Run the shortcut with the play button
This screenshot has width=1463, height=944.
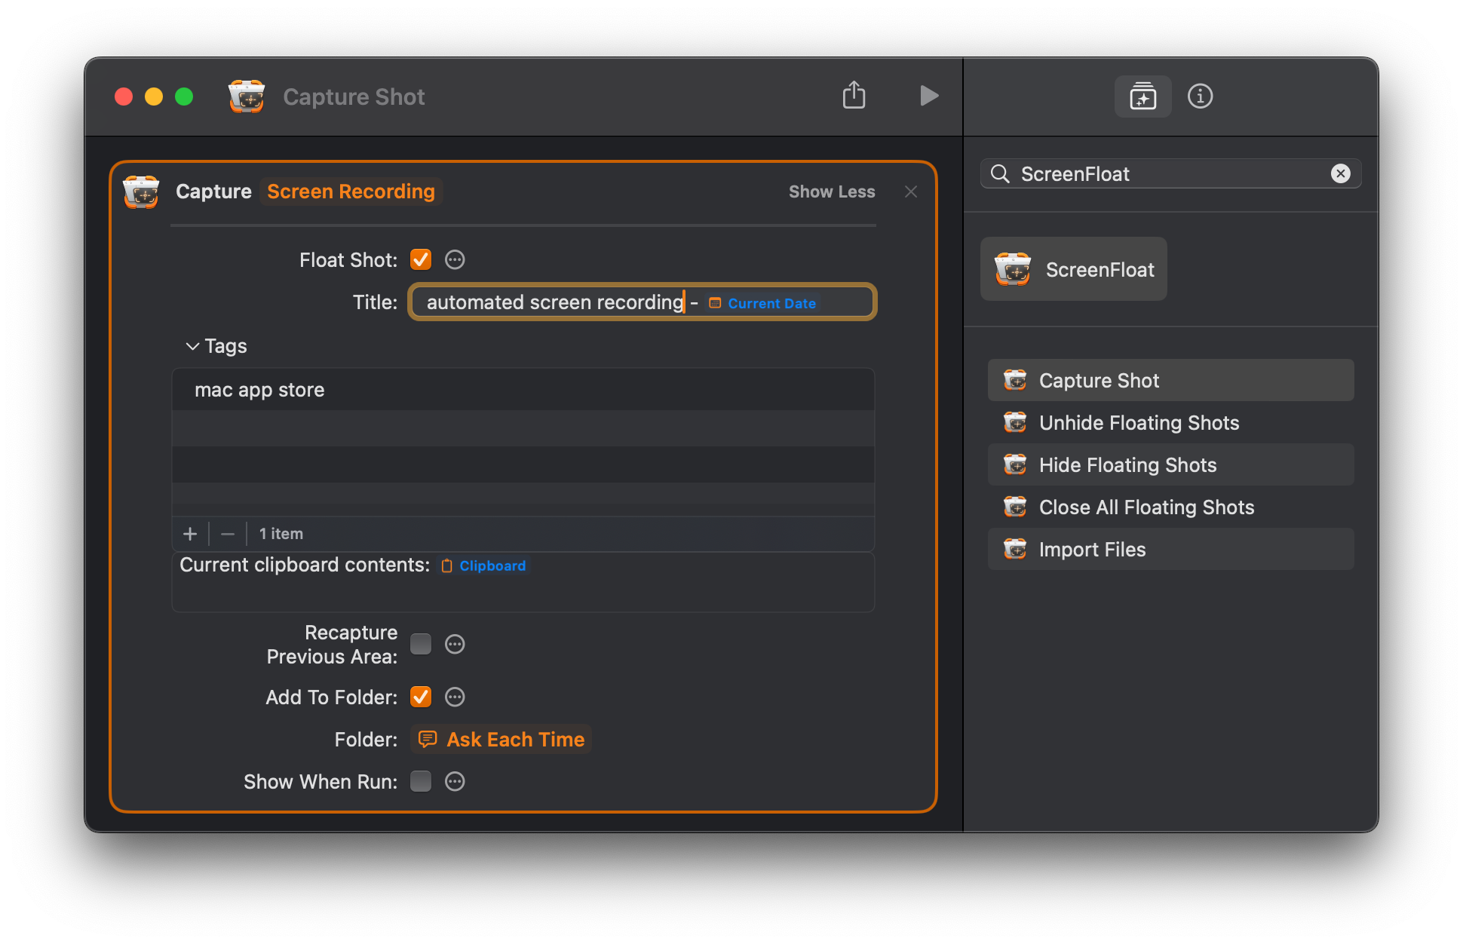929,96
